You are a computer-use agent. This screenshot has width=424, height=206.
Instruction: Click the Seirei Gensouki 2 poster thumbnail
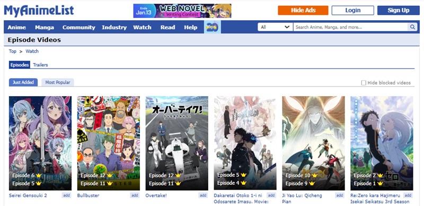pos(40,143)
